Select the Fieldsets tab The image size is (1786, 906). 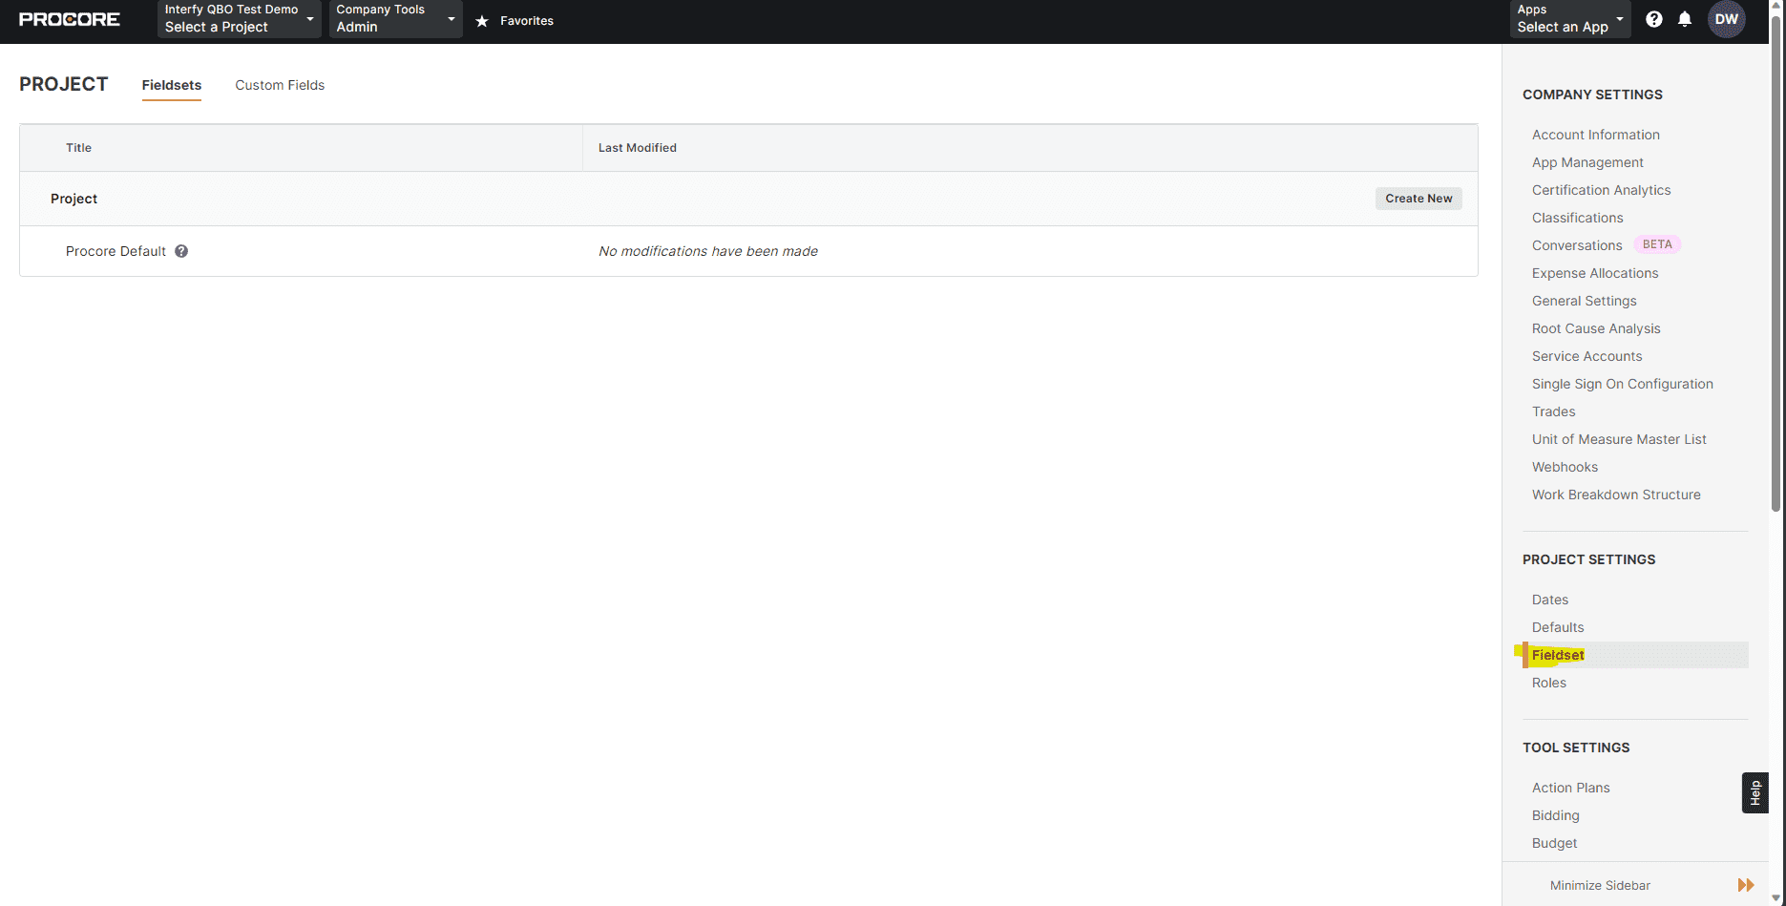(x=171, y=85)
